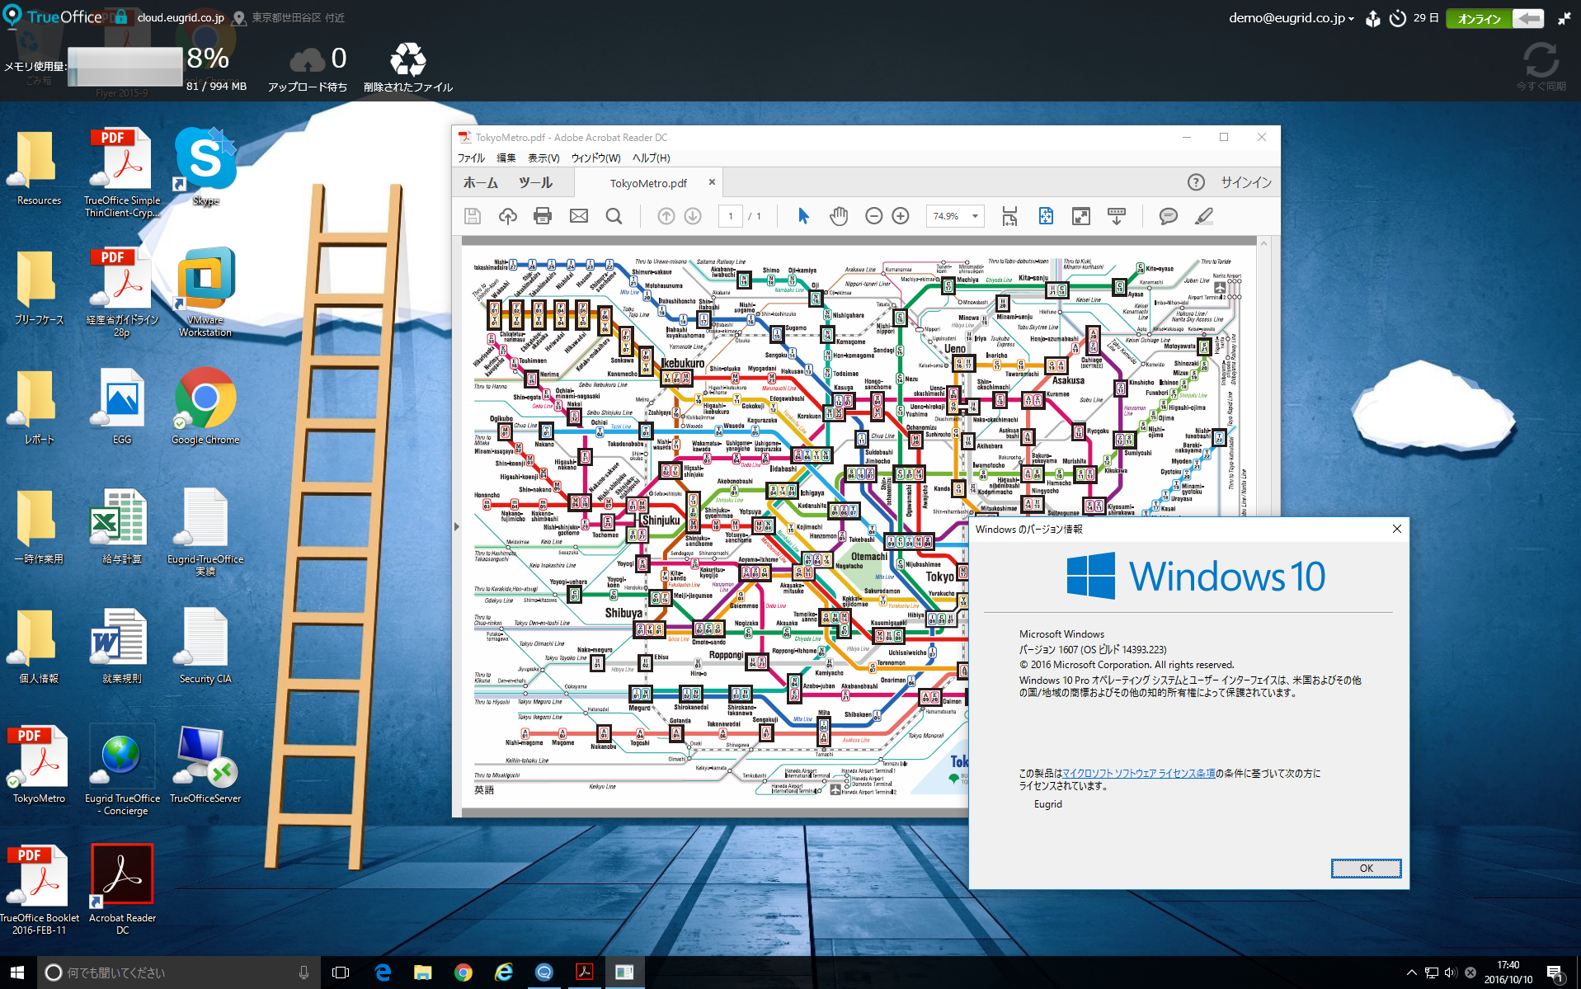Viewport: 1581px width, 989px height.
Task: Click the read mode icon
Action: click(1117, 216)
